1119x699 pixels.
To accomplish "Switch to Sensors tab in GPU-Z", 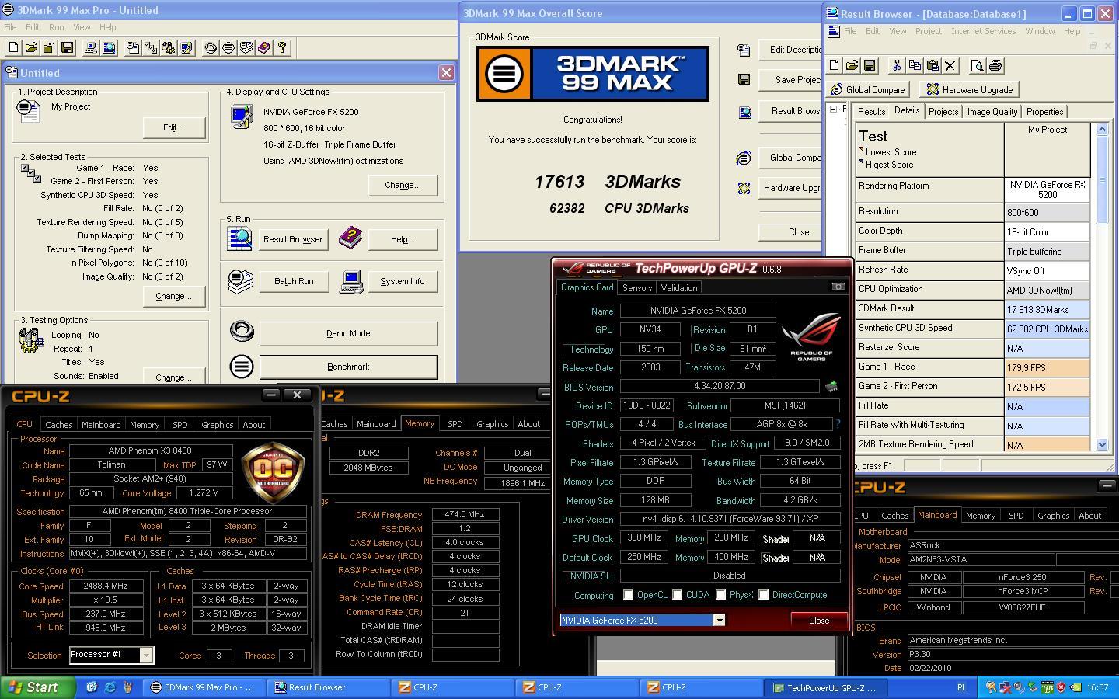I will point(637,287).
